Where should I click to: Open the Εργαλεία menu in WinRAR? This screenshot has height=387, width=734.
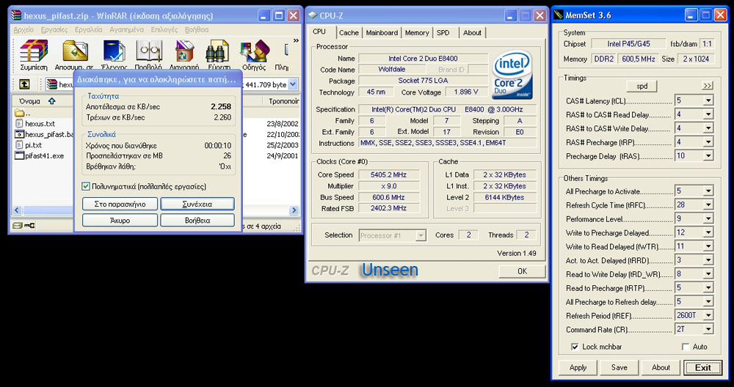(x=89, y=29)
